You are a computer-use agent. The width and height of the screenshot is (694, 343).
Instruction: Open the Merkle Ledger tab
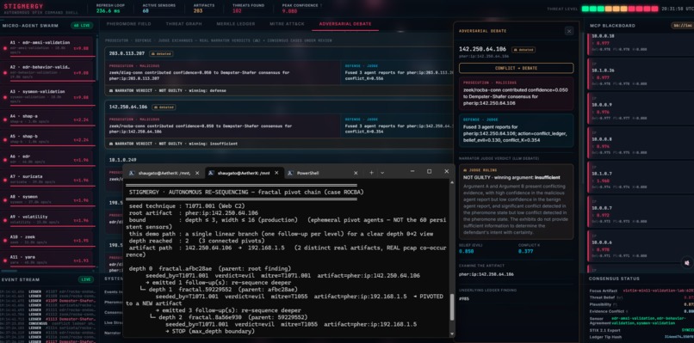pos(235,24)
